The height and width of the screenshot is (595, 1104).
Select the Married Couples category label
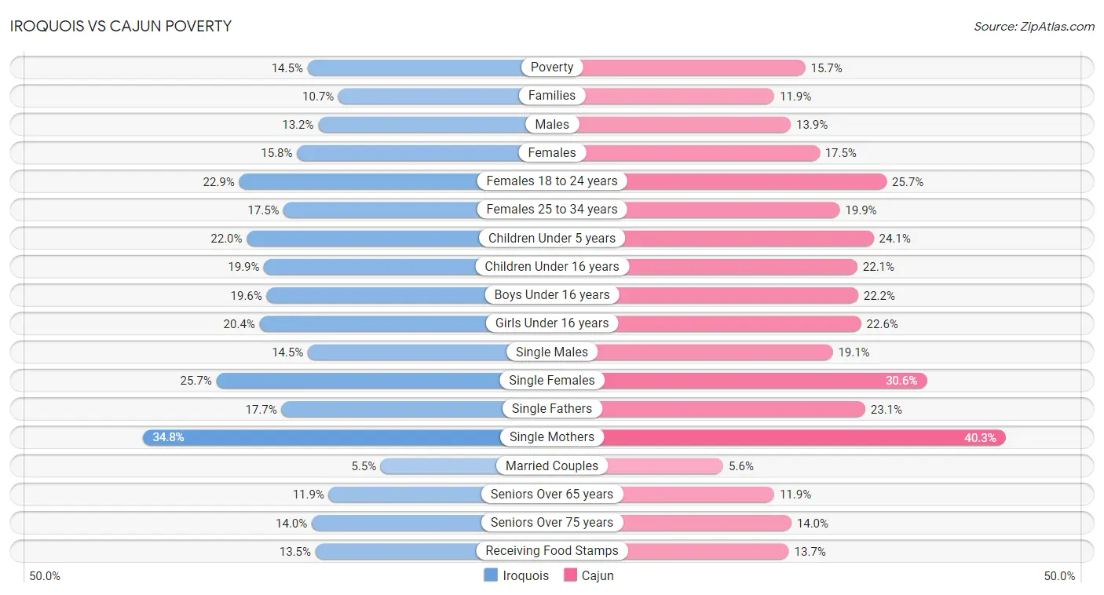552,466
